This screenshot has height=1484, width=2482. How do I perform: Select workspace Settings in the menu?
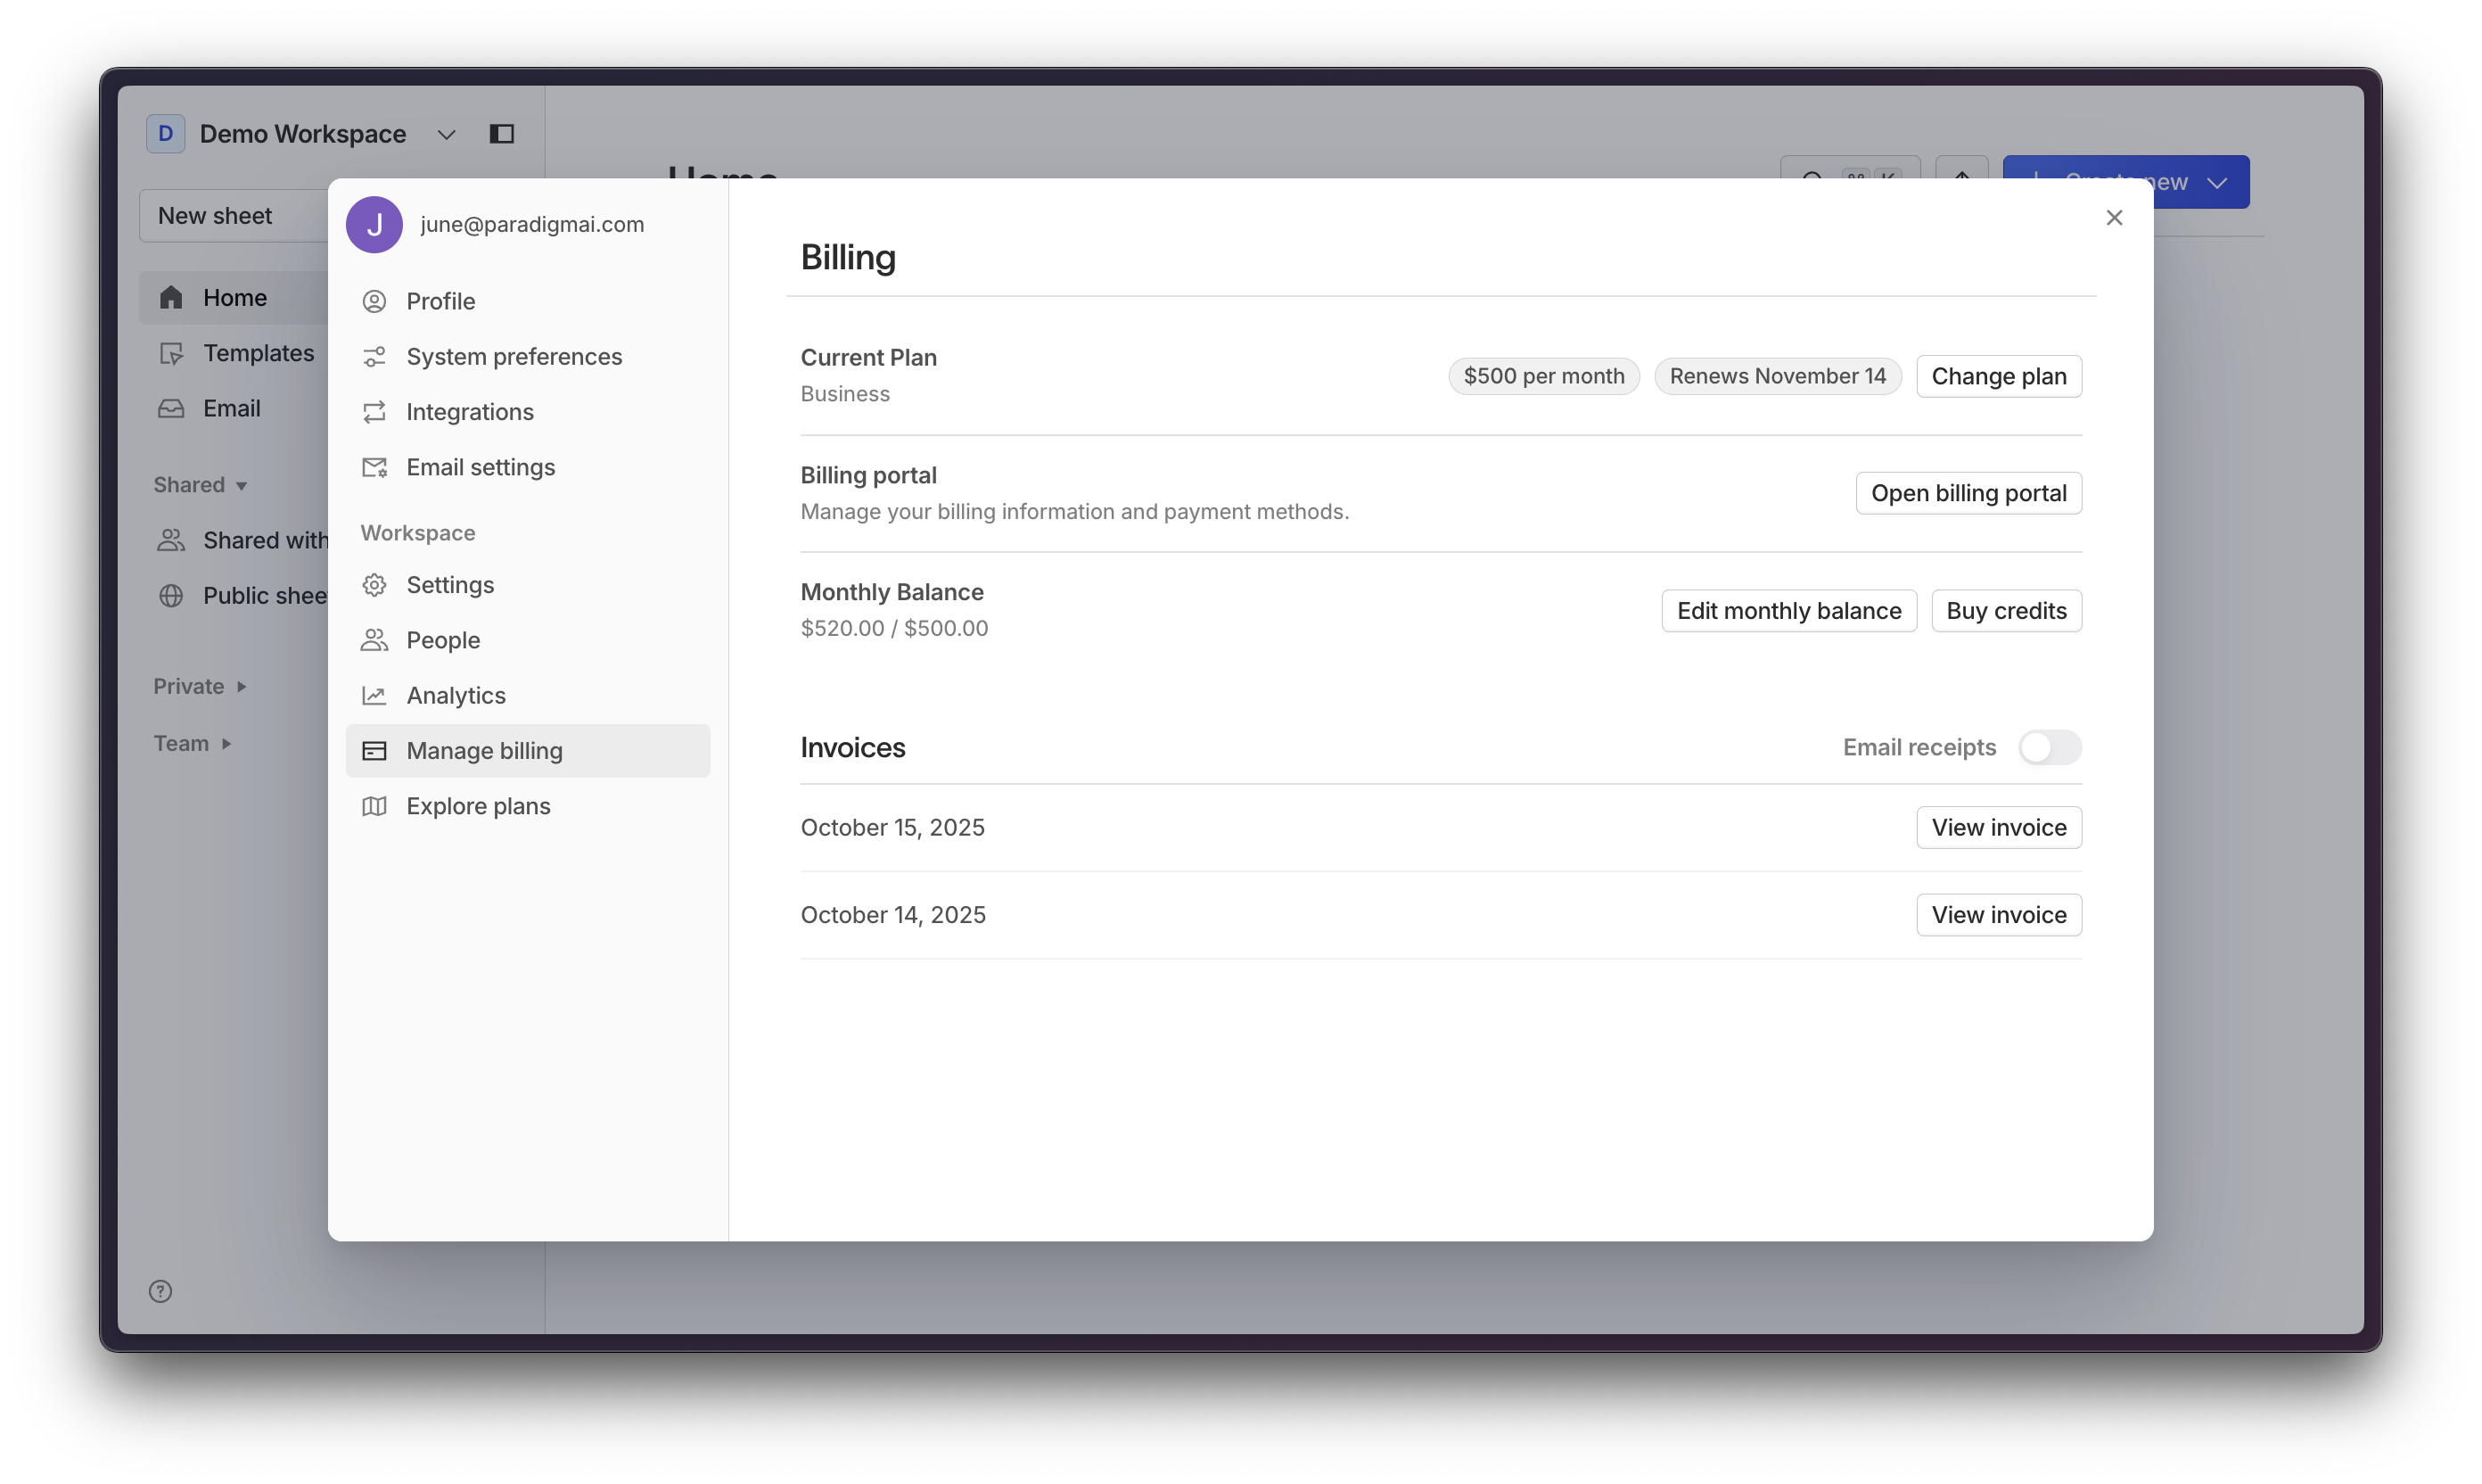tap(450, 585)
